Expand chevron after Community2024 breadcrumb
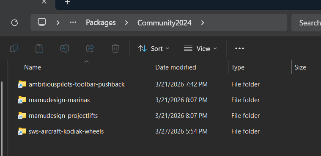321x156 pixels. (x=203, y=22)
